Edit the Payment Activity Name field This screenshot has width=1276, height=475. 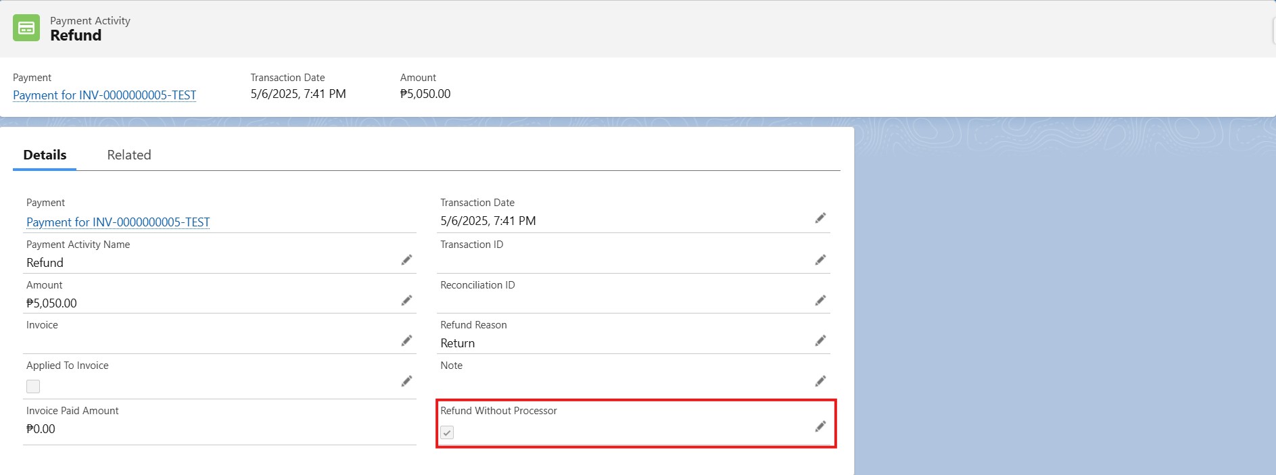tap(406, 260)
